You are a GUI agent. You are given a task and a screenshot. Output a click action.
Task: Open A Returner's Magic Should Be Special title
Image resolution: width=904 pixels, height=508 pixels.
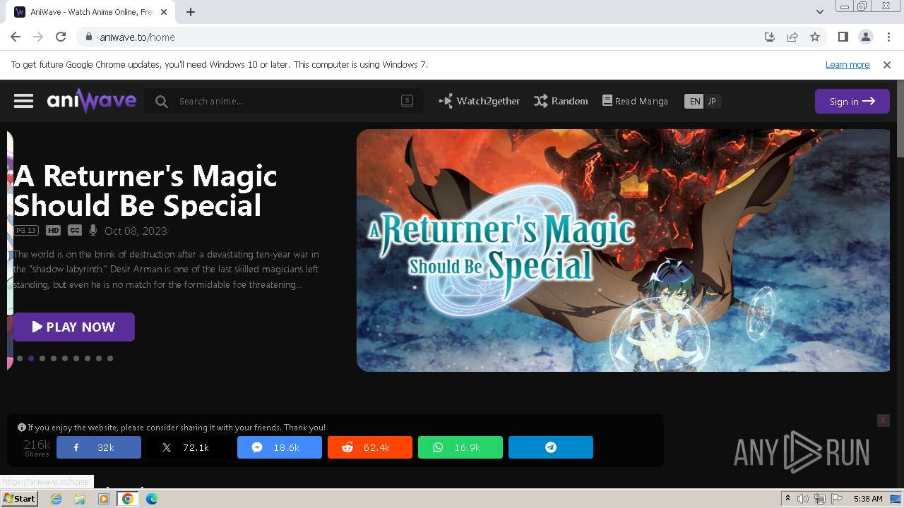(x=145, y=190)
